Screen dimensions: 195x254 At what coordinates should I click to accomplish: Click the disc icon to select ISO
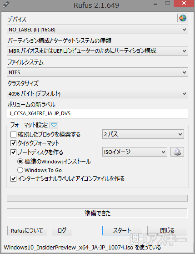point(177,152)
